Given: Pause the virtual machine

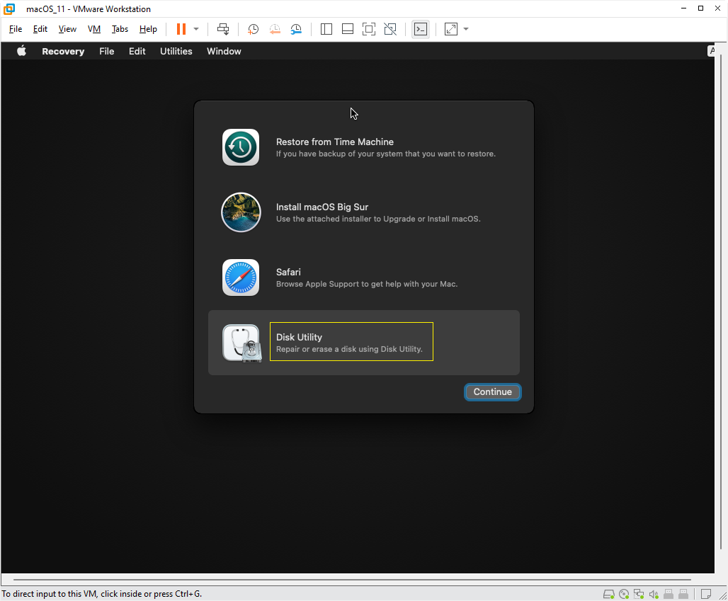Looking at the screenshot, I should (181, 29).
